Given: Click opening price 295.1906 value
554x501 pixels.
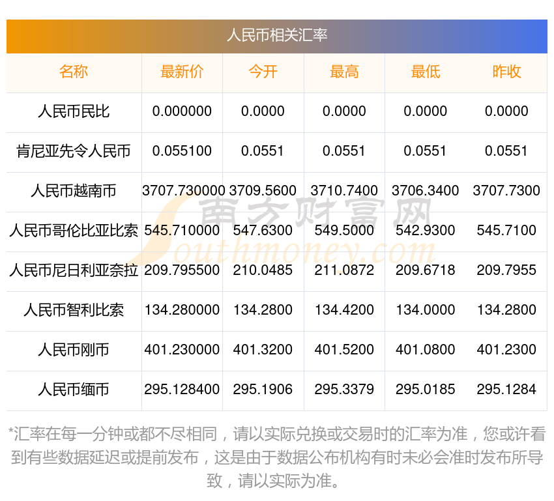Looking at the screenshot, I should [263, 390].
